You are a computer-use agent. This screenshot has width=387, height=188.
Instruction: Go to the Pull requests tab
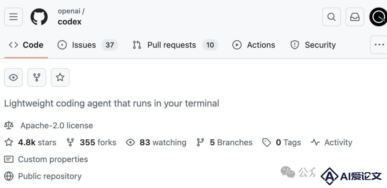pos(175,45)
